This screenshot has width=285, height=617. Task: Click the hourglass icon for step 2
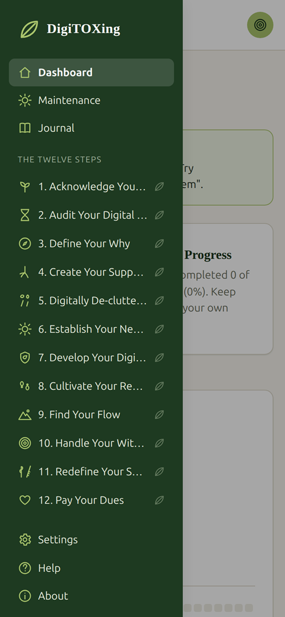(x=25, y=215)
